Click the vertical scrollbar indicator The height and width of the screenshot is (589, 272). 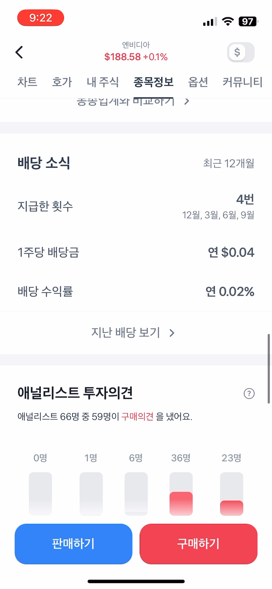[269, 368]
